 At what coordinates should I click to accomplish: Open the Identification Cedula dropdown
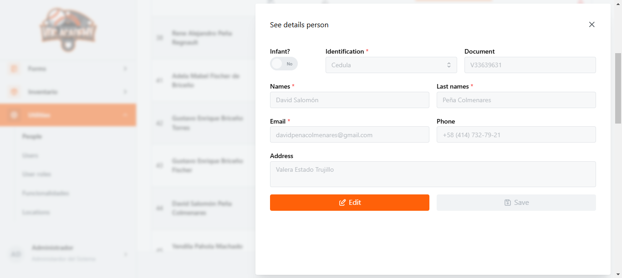[x=391, y=65]
